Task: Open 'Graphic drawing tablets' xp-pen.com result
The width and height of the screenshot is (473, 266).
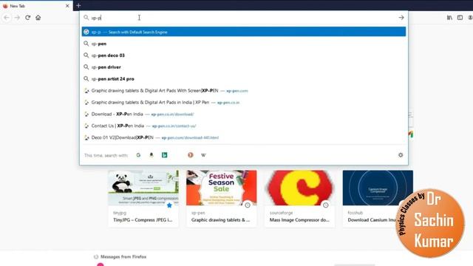Action: click(244, 90)
